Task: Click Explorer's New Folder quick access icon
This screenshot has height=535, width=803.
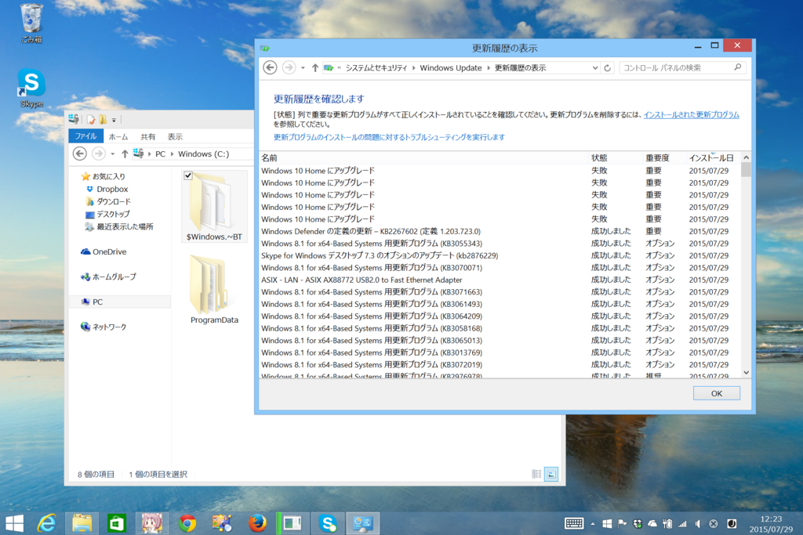Action: tap(103, 120)
